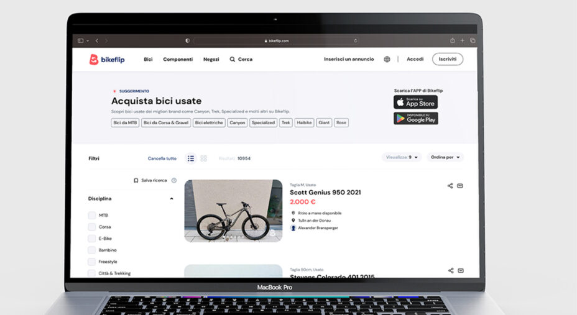577x315 pixels.
Task: Select the Specialized brand tag
Action: (263, 123)
